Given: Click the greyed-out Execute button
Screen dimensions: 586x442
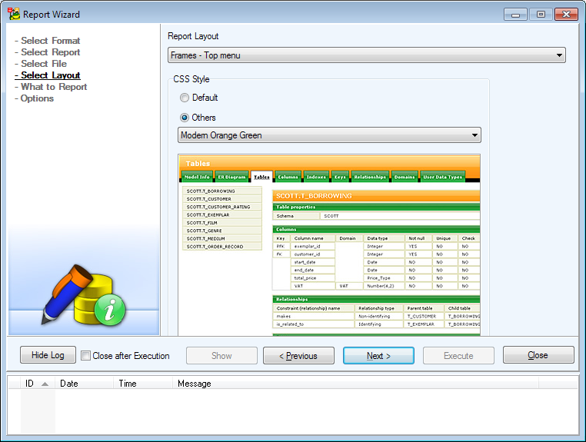Looking at the screenshot, I should [458, 356].
